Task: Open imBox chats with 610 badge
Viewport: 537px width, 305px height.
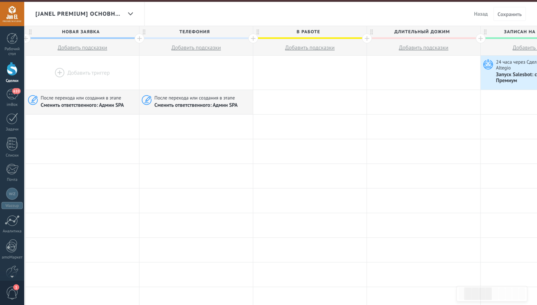Action: [x=12, y=98]
